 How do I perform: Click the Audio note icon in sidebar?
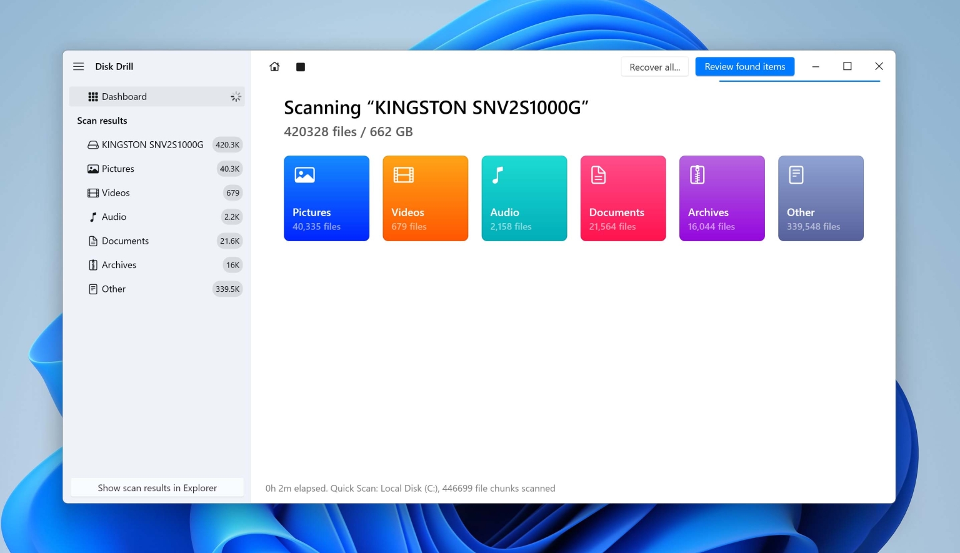click(93, 217)
